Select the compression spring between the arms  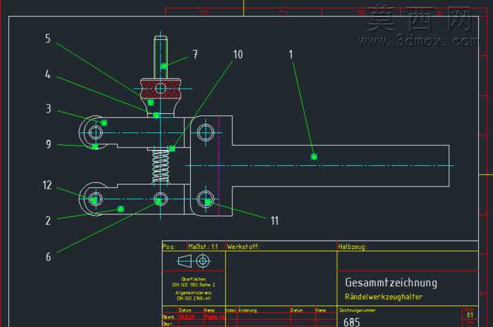[x=161, y=167]
